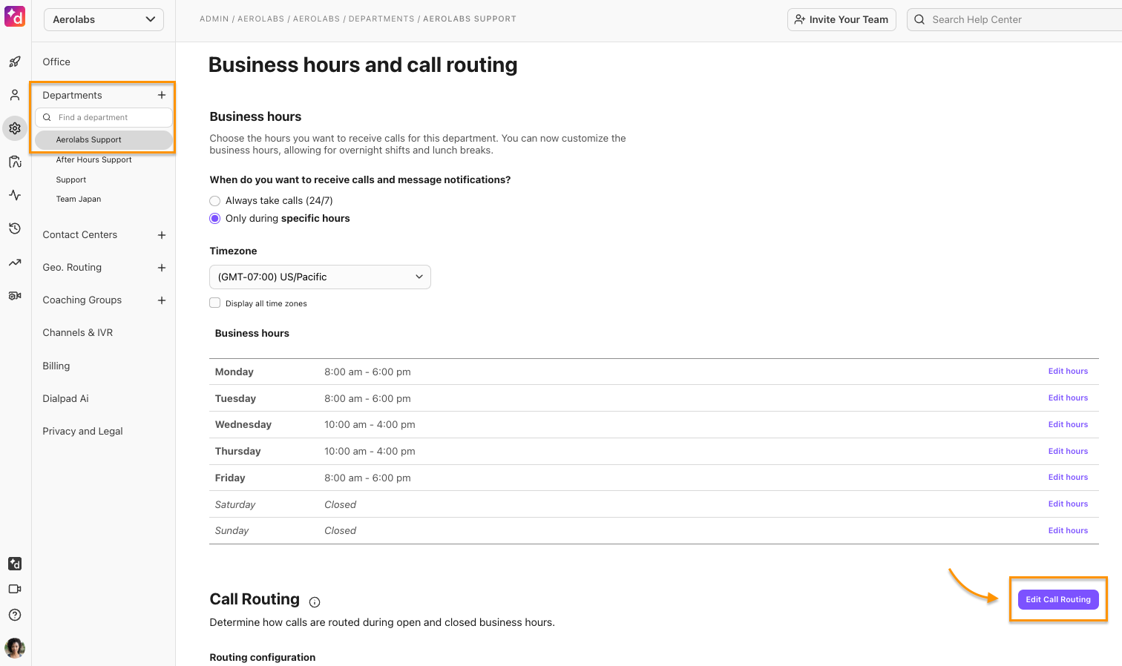Select the Support department
Image resolution: width=1122 pixels, height=666 pixels.
[71, 179]
